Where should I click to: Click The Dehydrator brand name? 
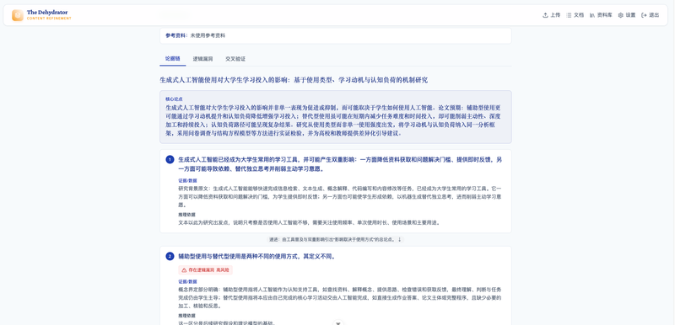47,13
